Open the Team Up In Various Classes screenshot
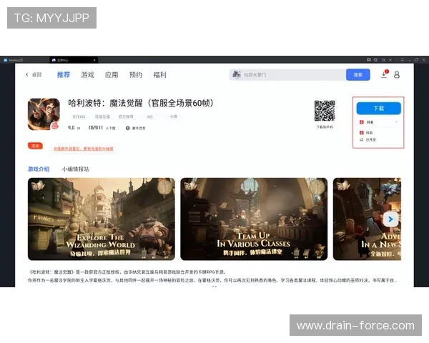 tap(254, 219)
